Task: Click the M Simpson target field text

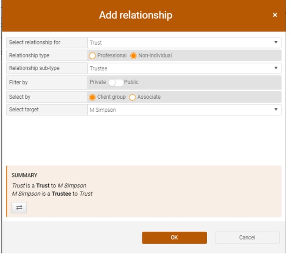Action: 103,110
